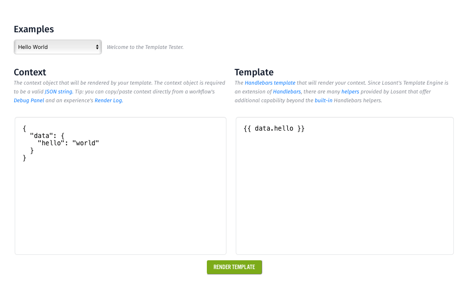Image resolution: width=473 pixels, height=295 pixels.
Task: Click the Context section heading
Action: 30,72
